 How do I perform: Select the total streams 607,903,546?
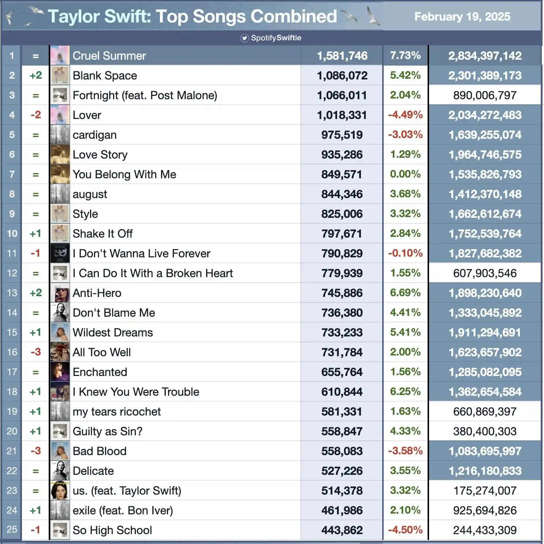click(x=485, y=273)
